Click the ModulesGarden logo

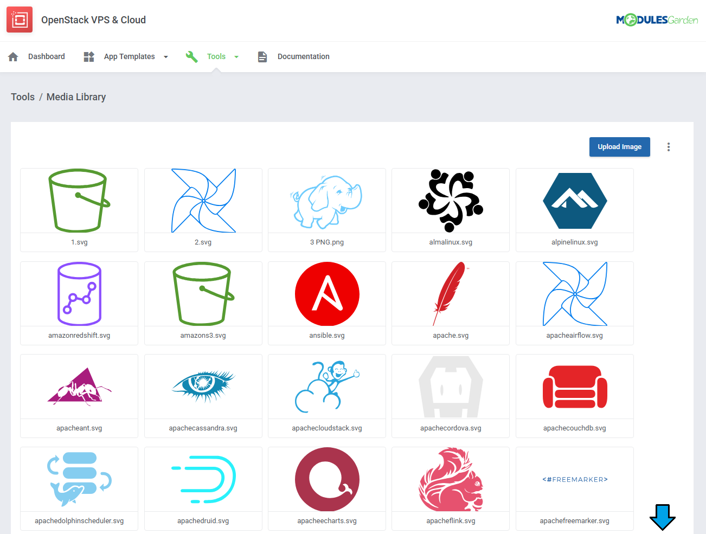pos(657,20)
